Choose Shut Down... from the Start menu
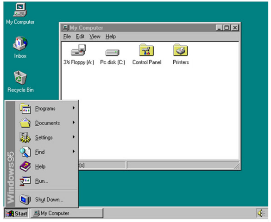 (x=47, y=200)
